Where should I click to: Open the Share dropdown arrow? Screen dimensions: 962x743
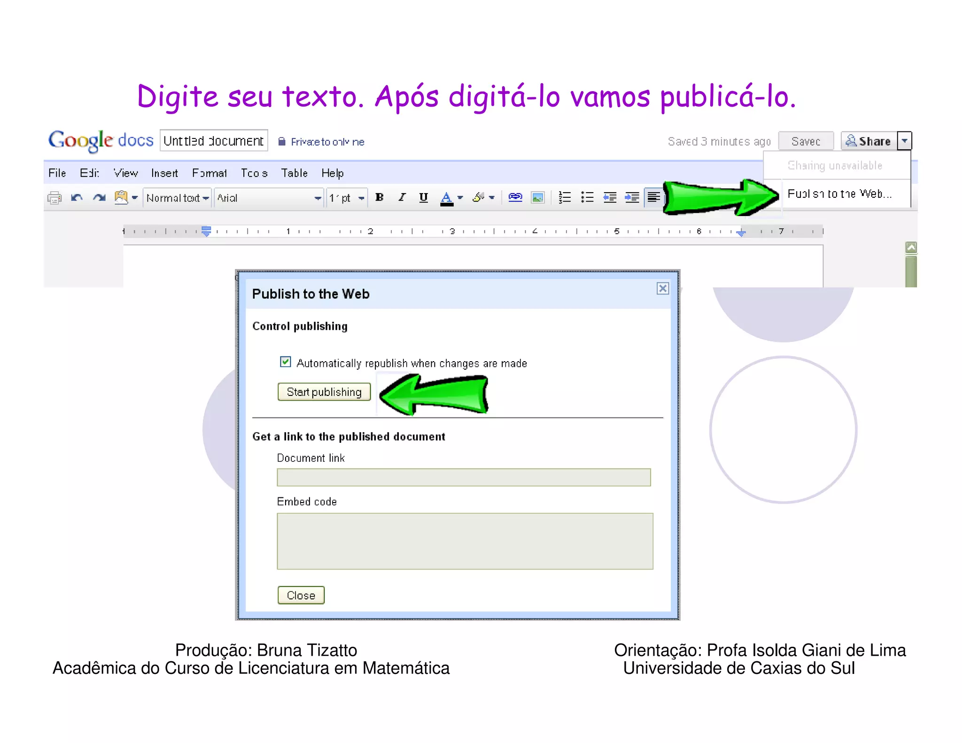click(904, 141)
